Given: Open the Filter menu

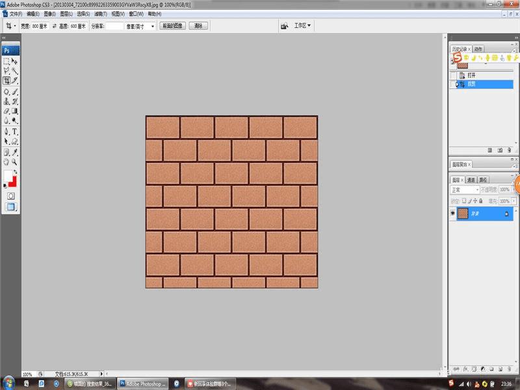Looking at the screenshot, I should (100, 13).
